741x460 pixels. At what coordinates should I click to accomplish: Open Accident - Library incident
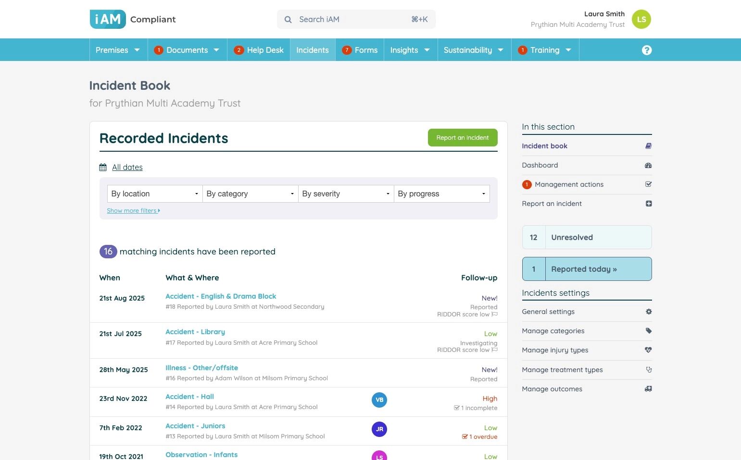pyautogui.click(x=195, y=332)
